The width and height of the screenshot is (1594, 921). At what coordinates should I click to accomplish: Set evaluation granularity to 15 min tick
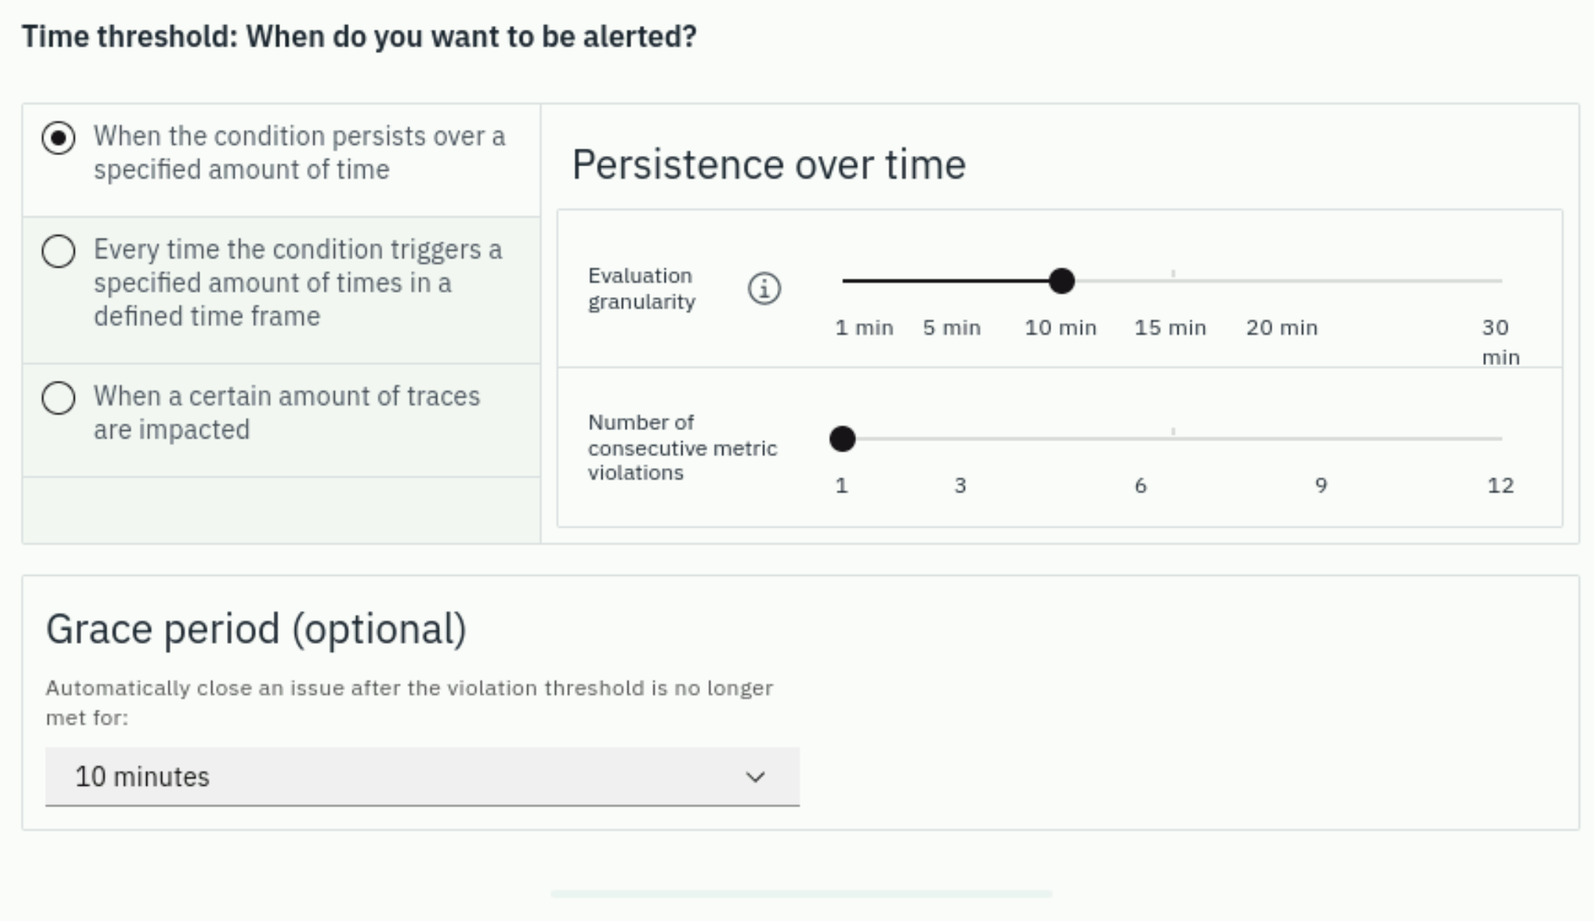tap(1170, 327)
